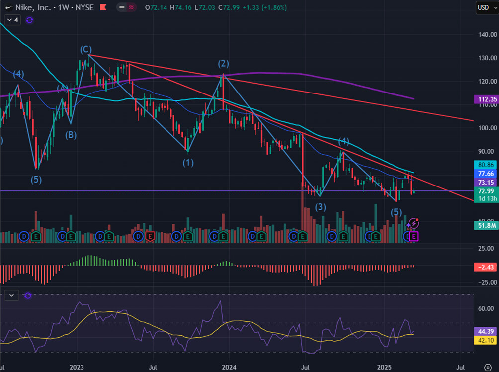Click the purple icon in the RSI pane
Image resolution: width=499 pixels, height=372 pixels.
point(28,295)
